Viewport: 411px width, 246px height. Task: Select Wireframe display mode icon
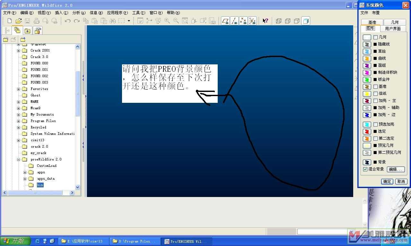[279, 21]
